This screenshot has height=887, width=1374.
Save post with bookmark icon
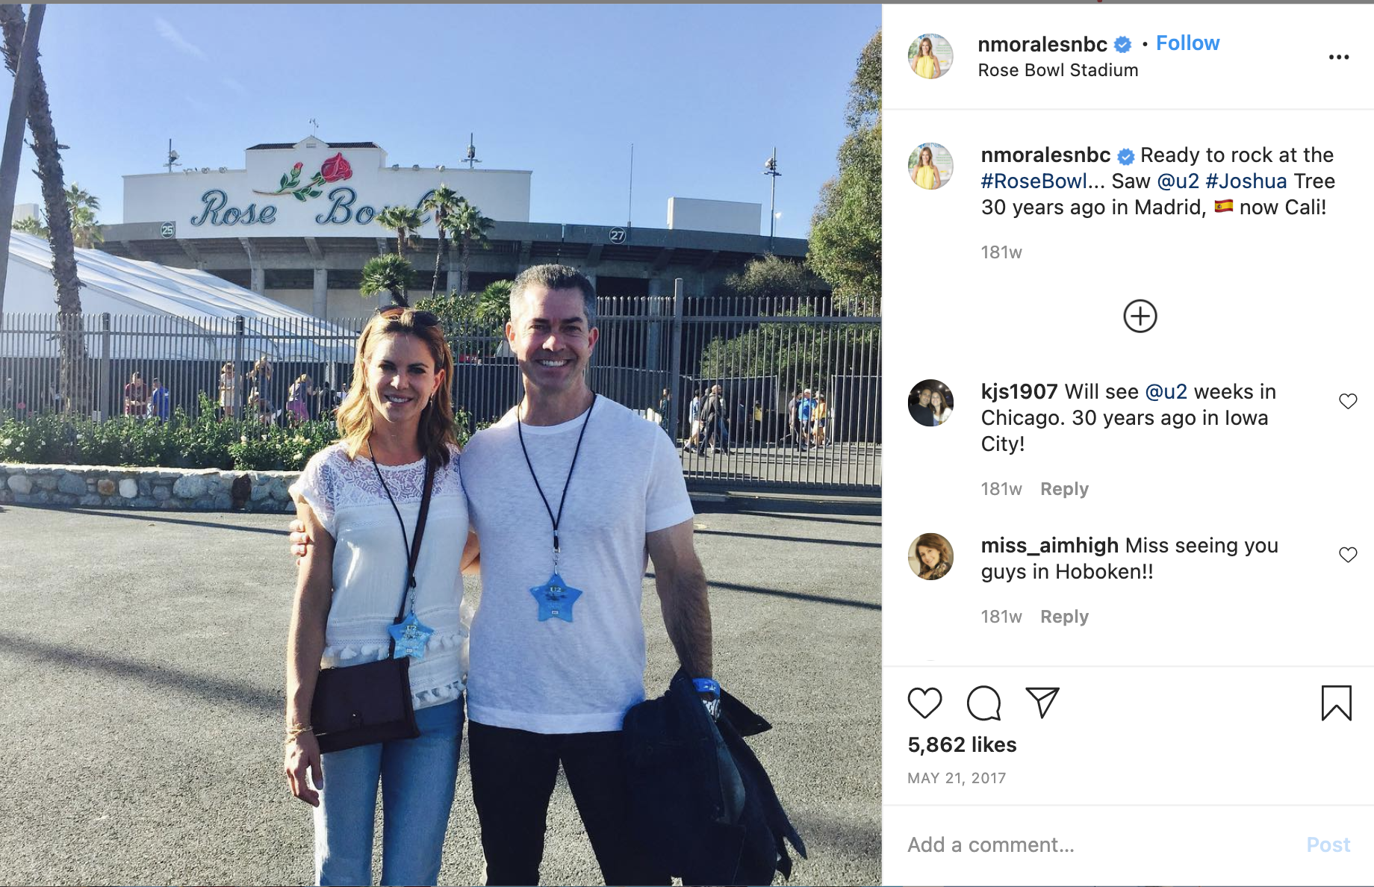[x=1336, y=703]
